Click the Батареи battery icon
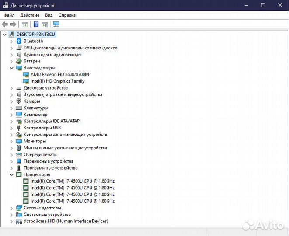The image size is (289, 236). 19,61
